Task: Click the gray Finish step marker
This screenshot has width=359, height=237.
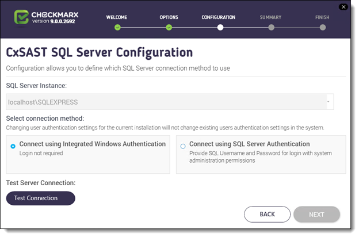Action: [323, 28]
